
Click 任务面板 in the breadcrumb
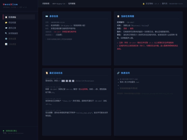point(72,3)
